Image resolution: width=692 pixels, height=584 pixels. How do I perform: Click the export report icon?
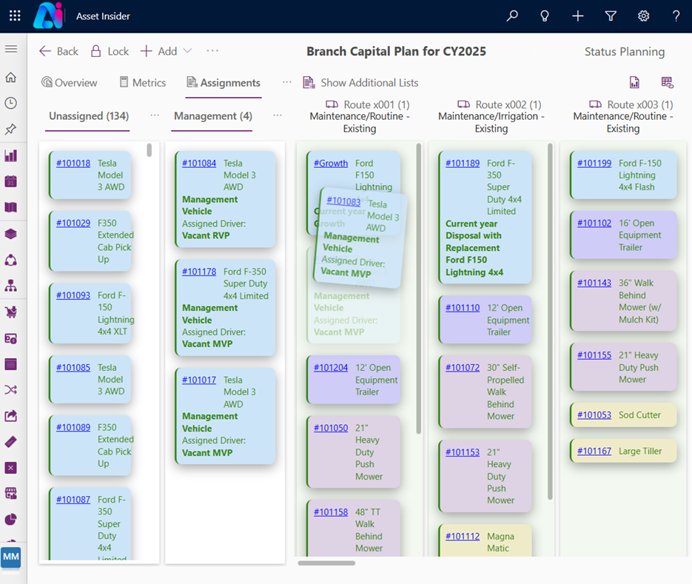pyautogui.click(x=634, y=83)
